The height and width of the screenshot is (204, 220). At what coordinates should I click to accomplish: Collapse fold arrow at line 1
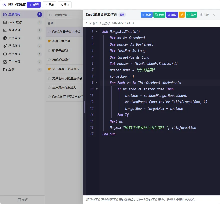[x=97, y=32]
